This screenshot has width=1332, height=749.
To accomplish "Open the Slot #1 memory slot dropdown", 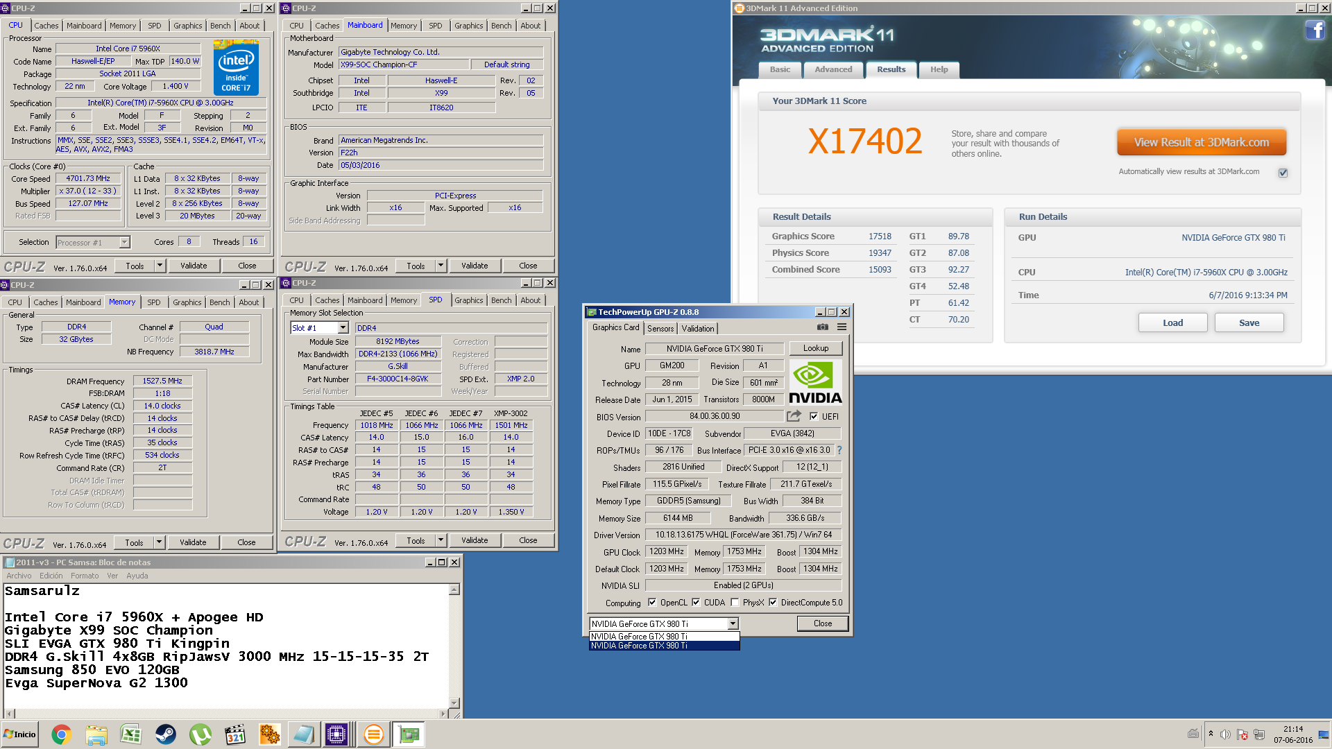I will (343, 328).
